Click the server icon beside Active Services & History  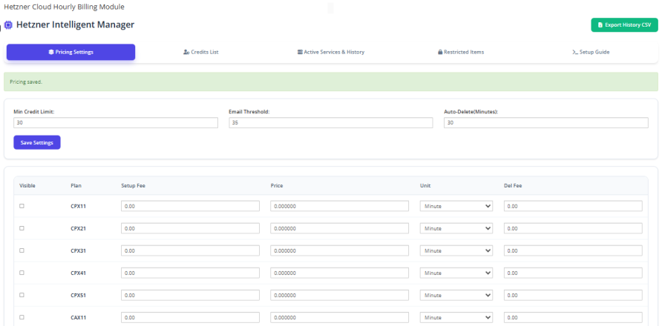(300, 53)
